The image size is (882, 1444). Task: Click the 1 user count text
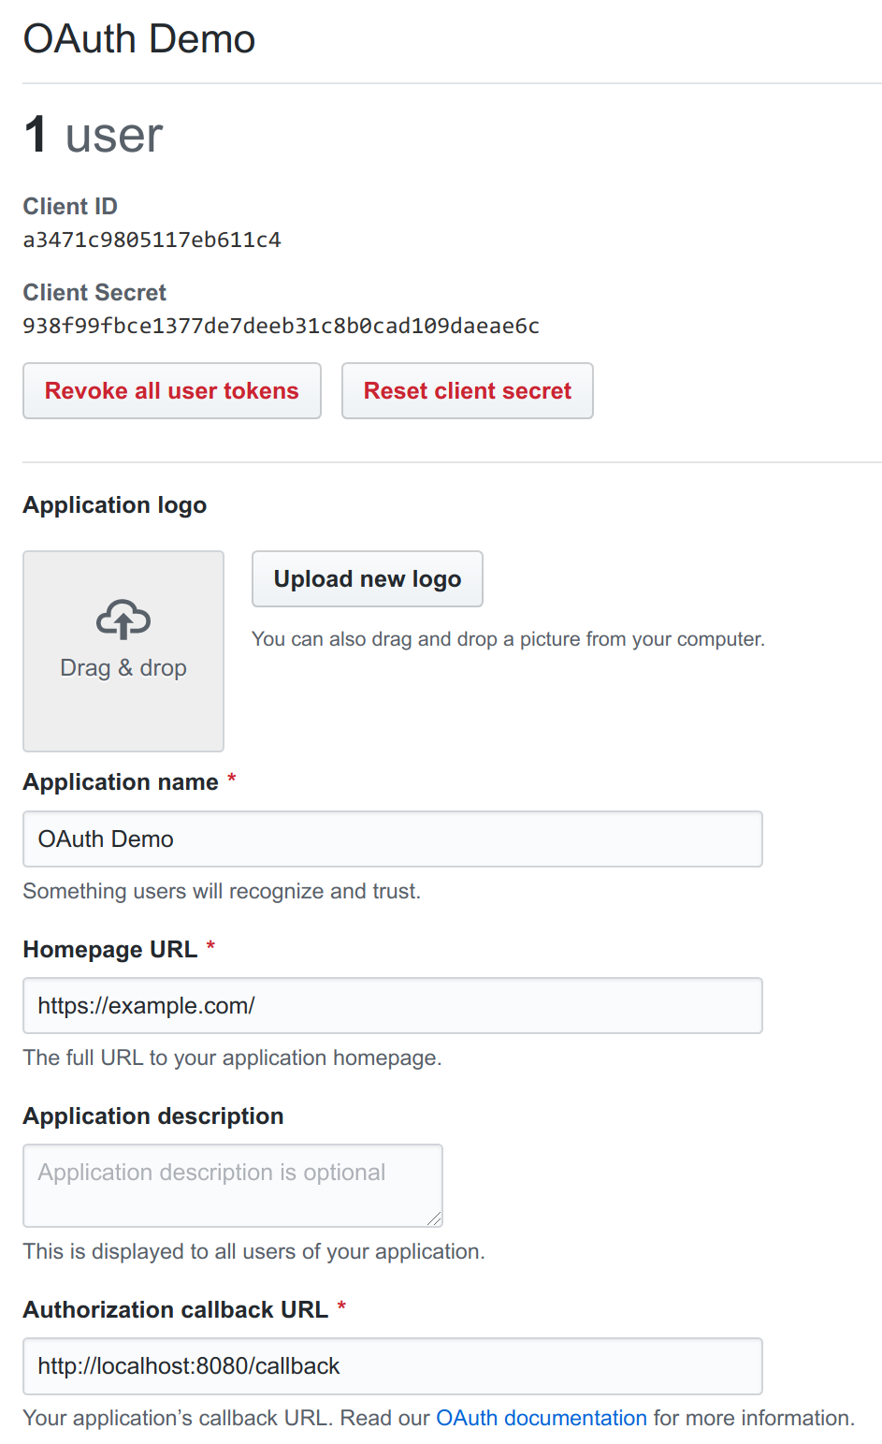click(94, 135)
